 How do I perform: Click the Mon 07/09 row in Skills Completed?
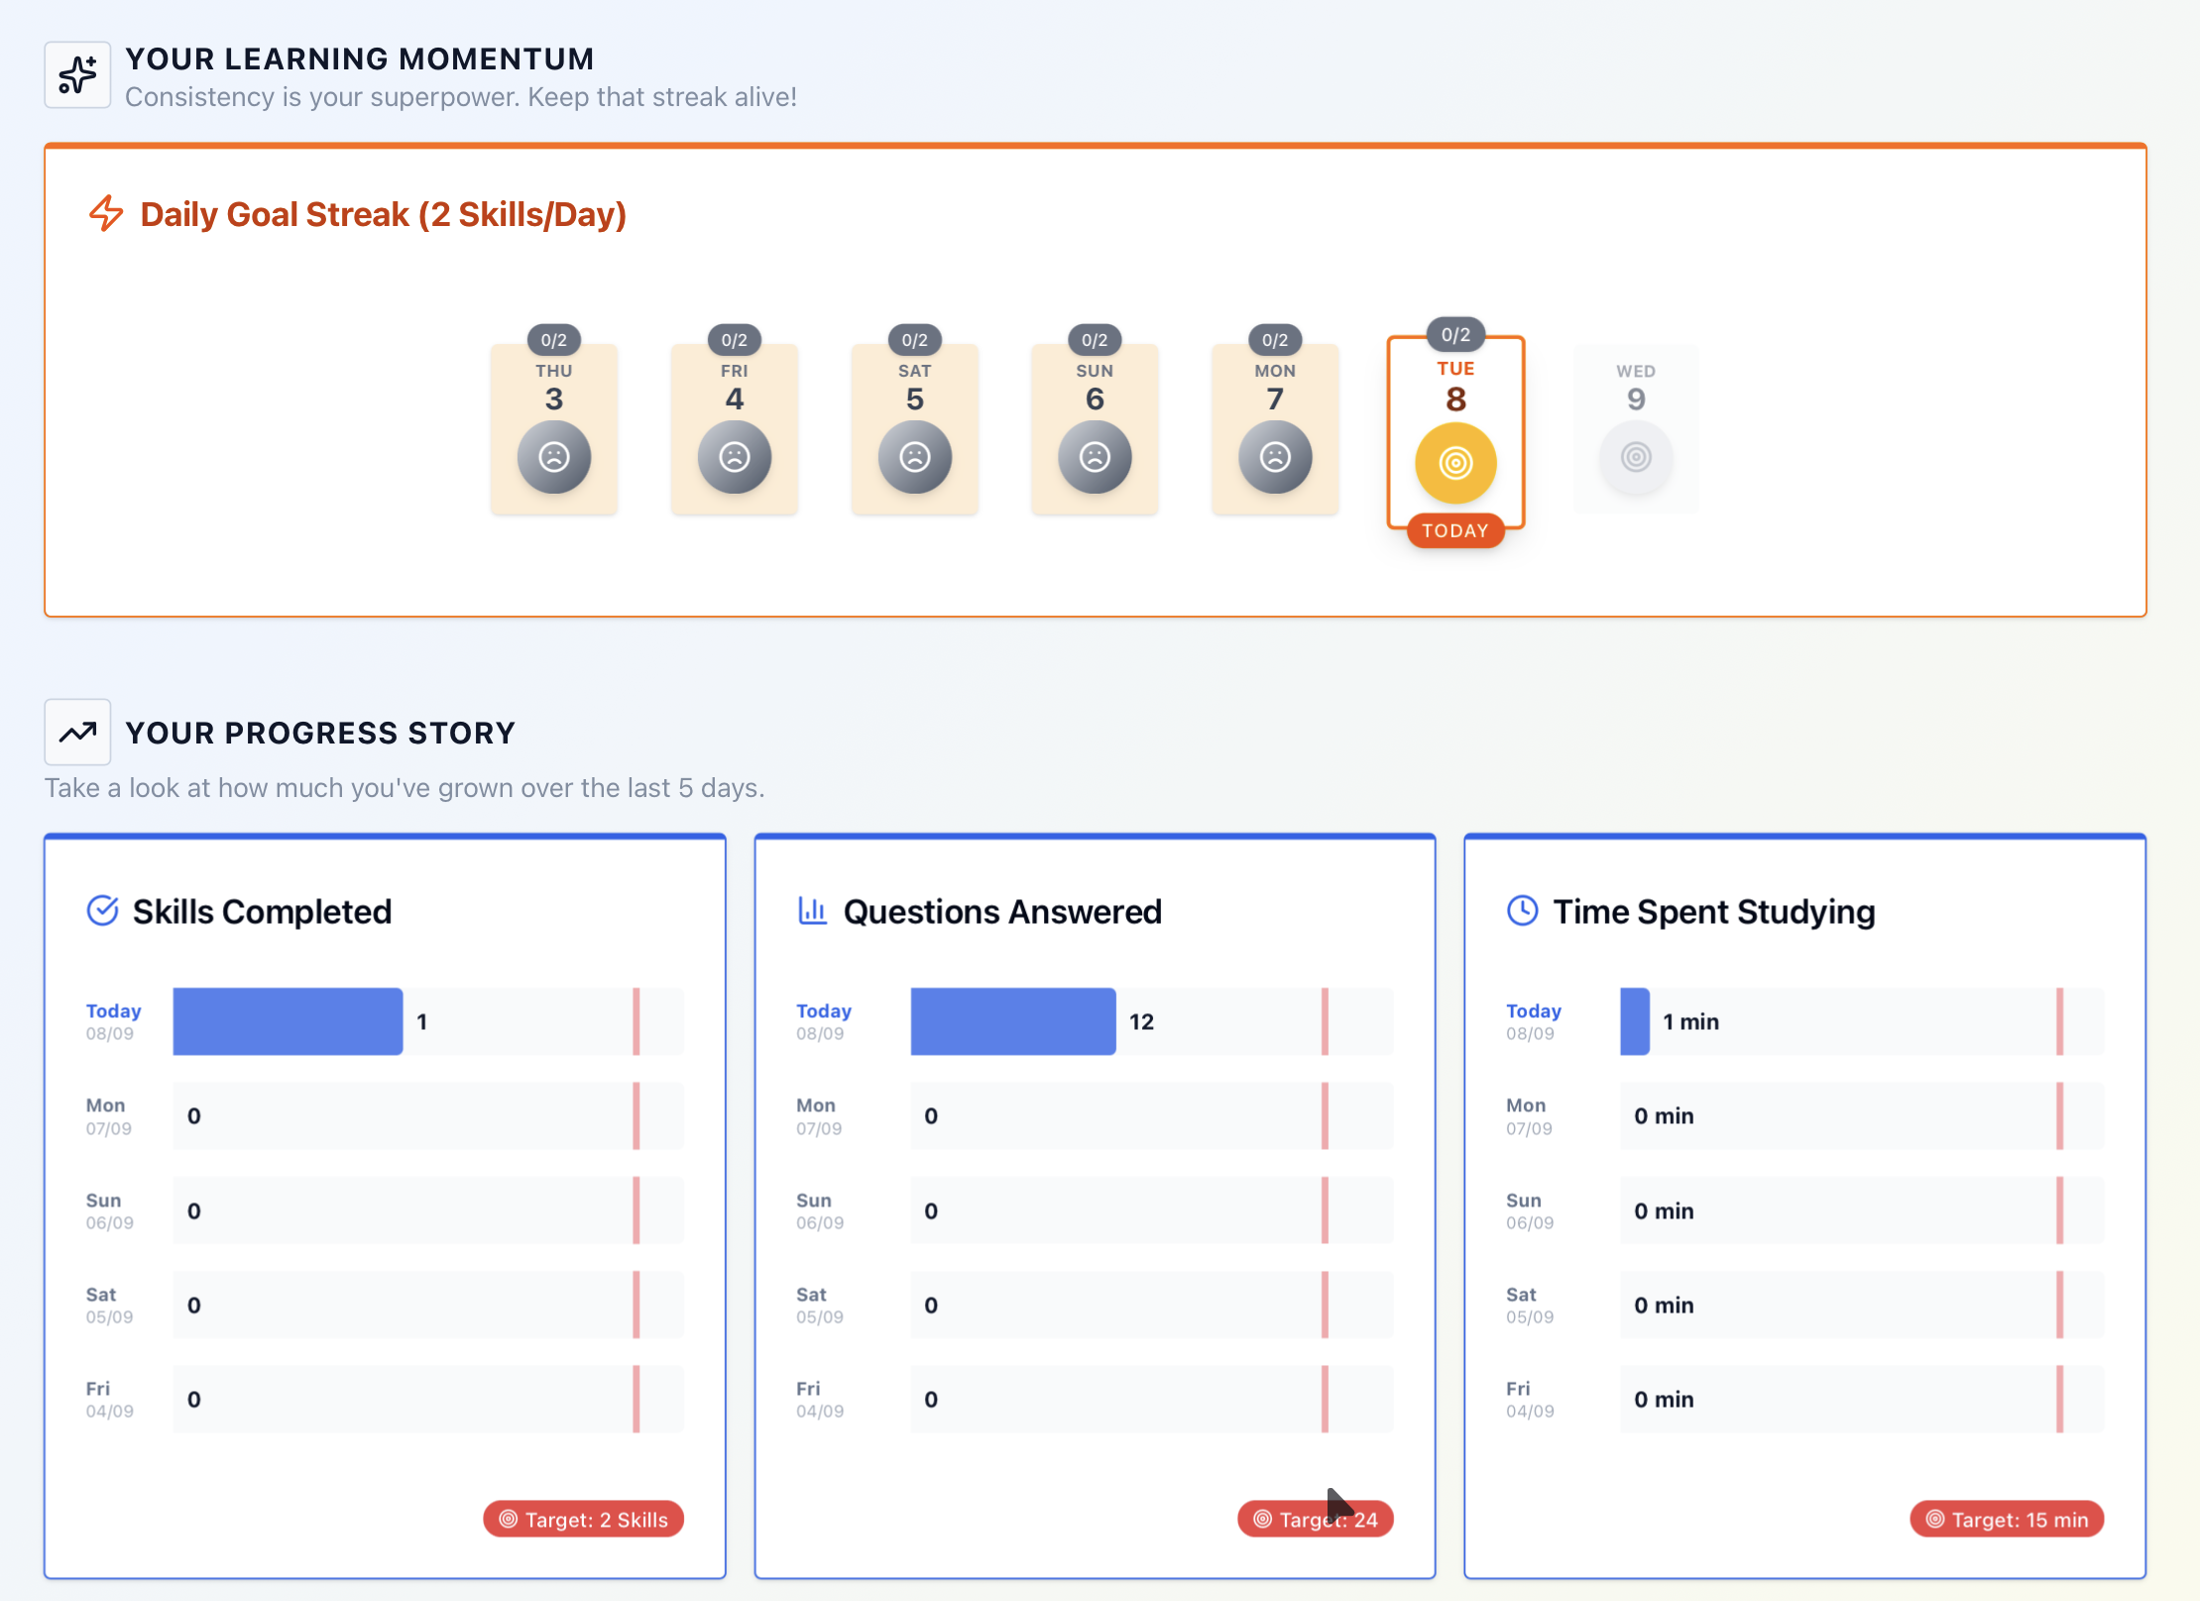(385, 1116)
